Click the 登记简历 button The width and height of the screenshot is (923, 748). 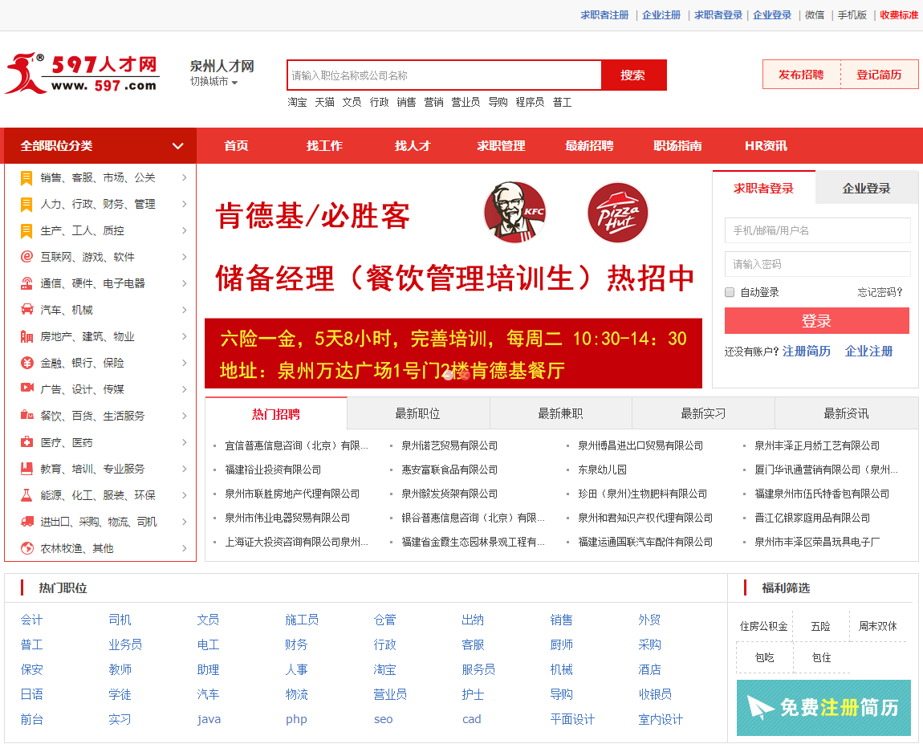(x=879, y=75)
